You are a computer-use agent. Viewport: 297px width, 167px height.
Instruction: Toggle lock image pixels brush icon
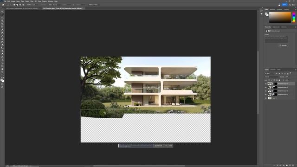(x=271, y=80)
